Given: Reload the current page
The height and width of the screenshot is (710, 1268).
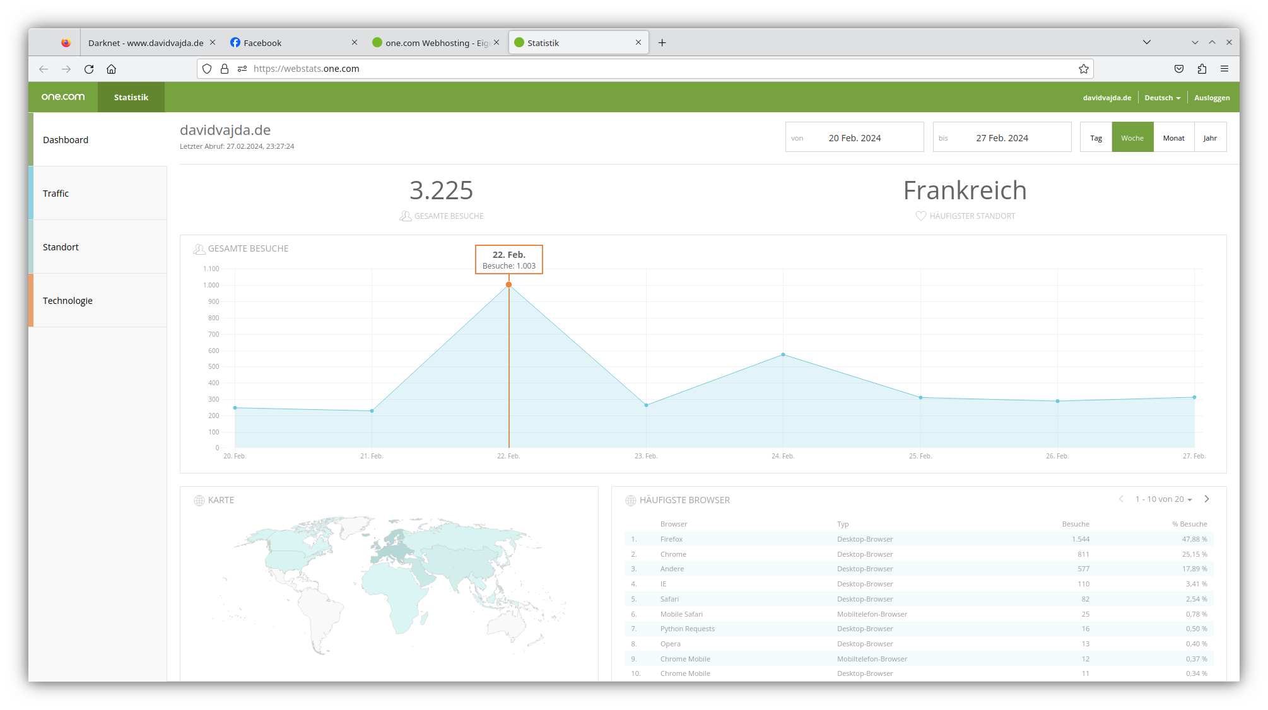Looking at the screenshot, I should click(x=88, y=69).
